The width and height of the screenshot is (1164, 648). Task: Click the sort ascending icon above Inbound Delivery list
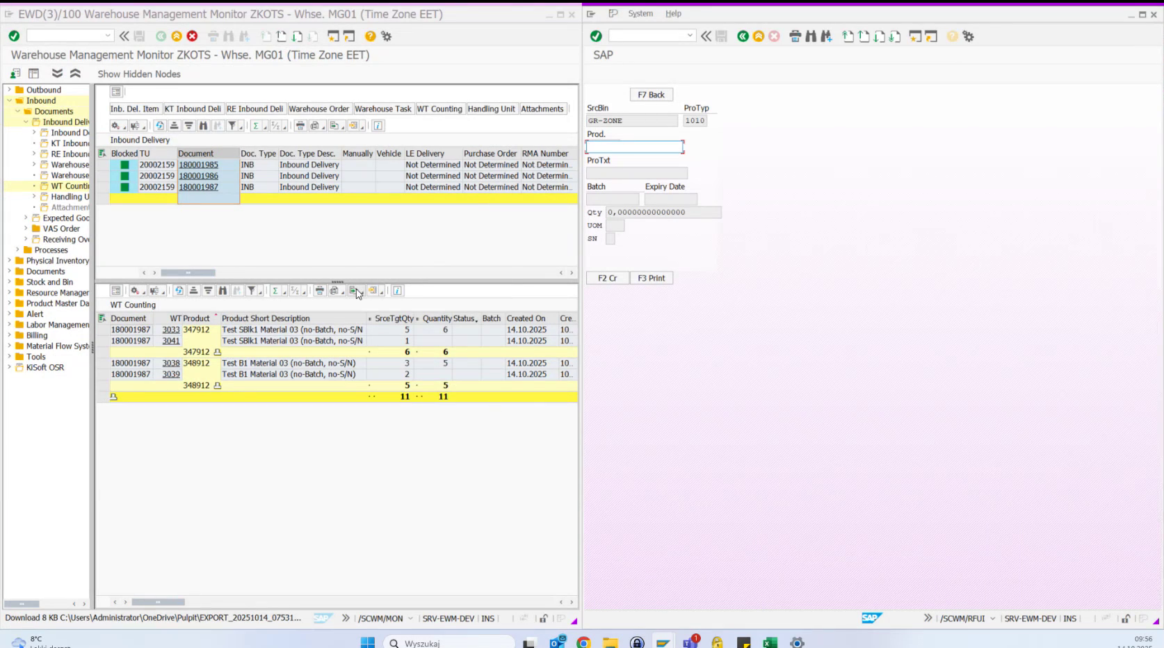click(x=174, y=126)
